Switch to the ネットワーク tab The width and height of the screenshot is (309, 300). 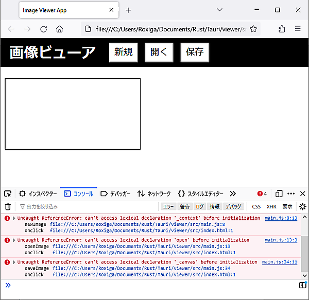point(154,194)
